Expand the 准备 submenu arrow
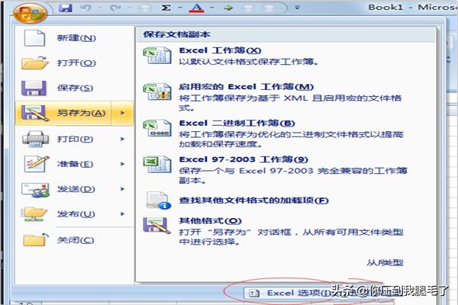Screen dimensions: 458x305 (122, 164)
